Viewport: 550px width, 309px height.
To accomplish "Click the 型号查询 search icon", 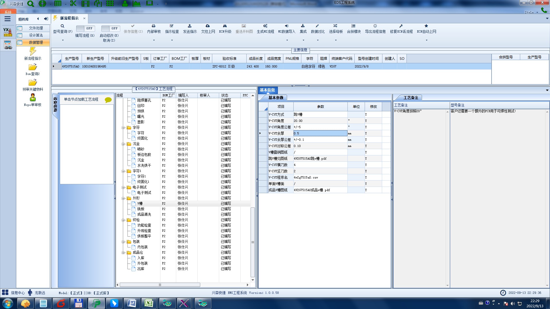I will coord(62,26).
